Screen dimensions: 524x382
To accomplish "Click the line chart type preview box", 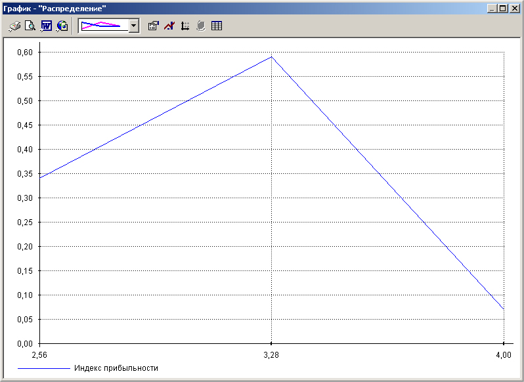I will click(x=104, y=26).
